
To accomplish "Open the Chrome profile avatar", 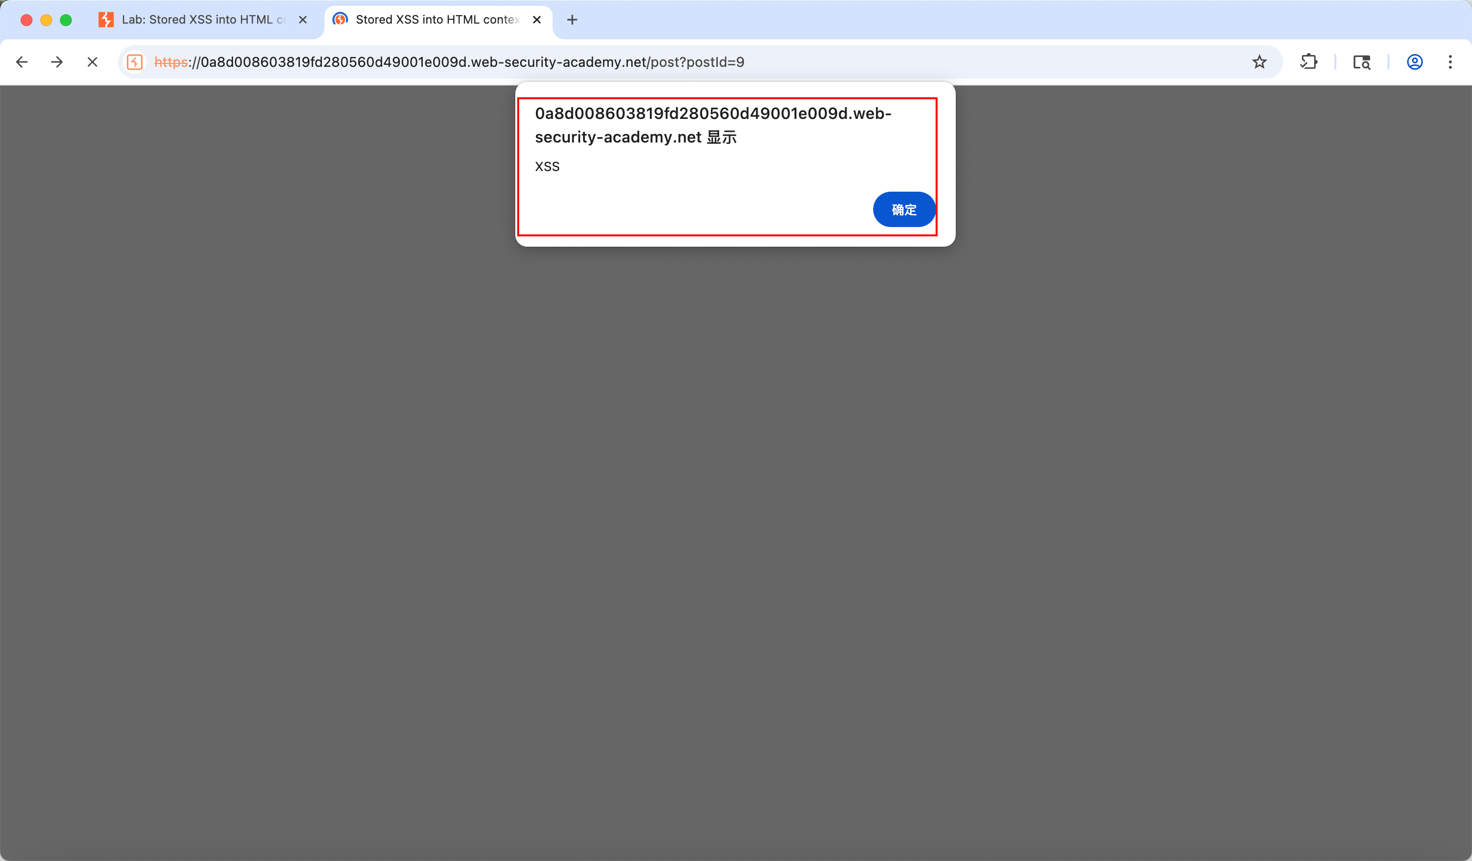I will pos(1415,62).
